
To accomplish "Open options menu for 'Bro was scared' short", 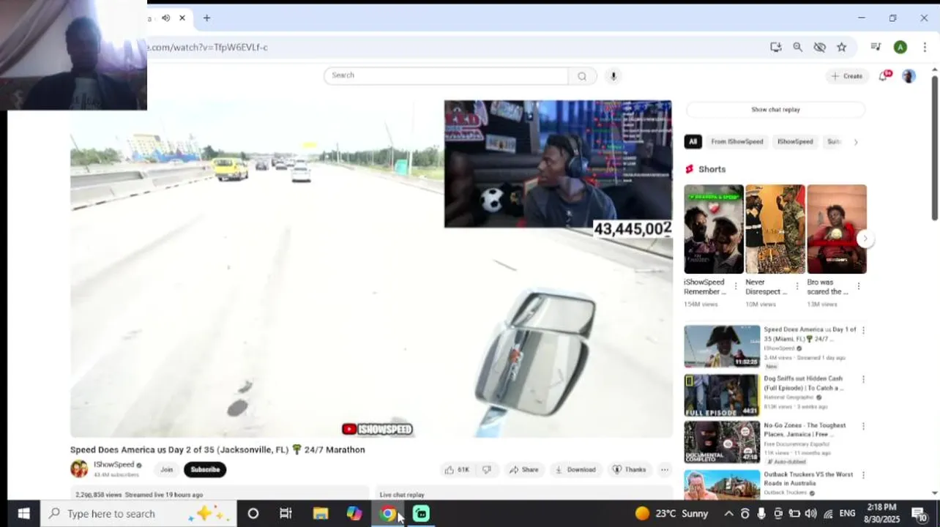I will 859,286.
